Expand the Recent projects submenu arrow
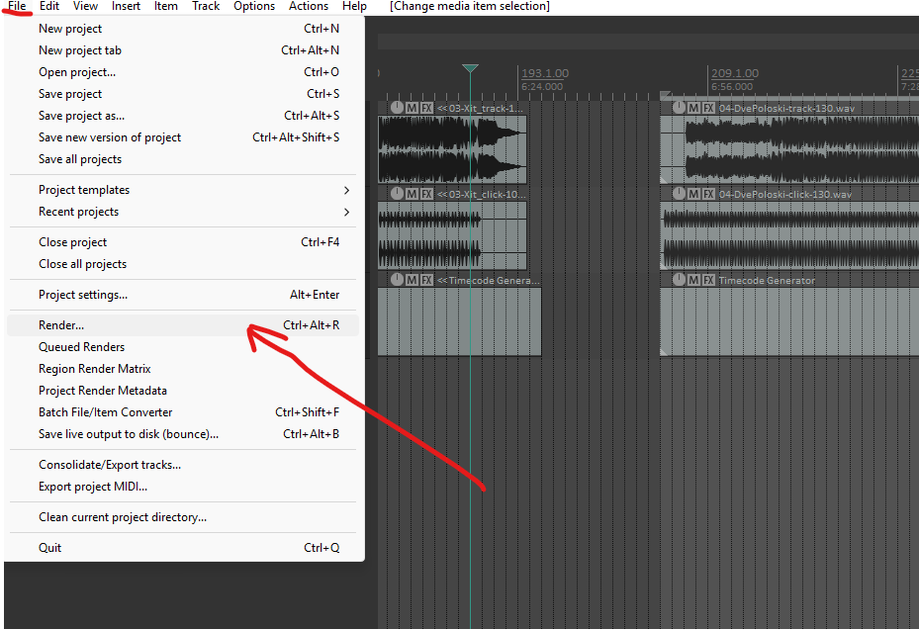The image size is (919, 629). click(346, 212)
